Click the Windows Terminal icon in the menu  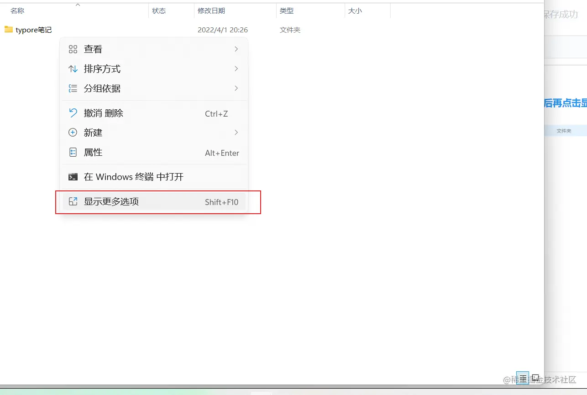(73, 177)
